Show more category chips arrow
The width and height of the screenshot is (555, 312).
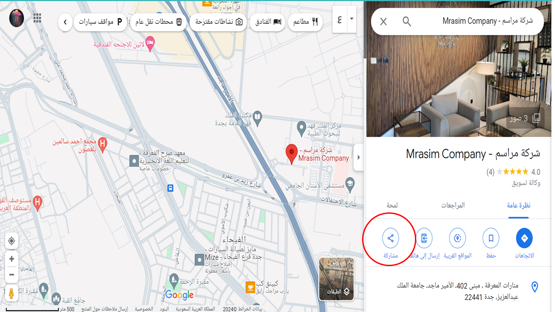click(x=65, y=22)
